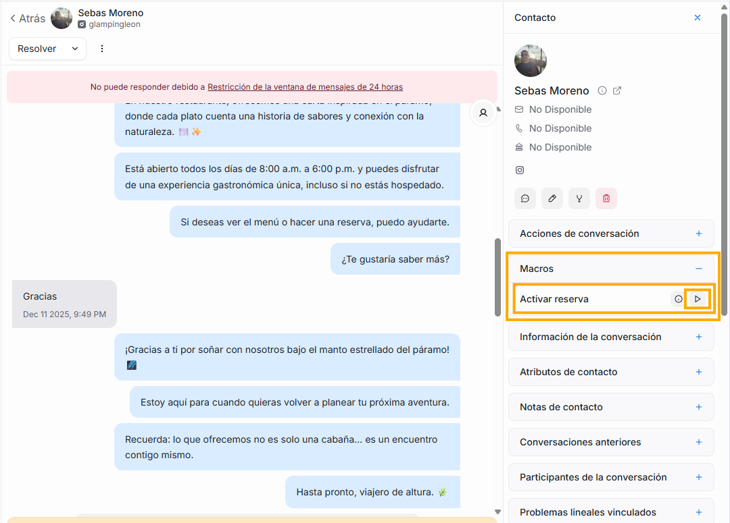Go back using the Atrás button
Screen dimensions: 730x523
coord(28,18)
